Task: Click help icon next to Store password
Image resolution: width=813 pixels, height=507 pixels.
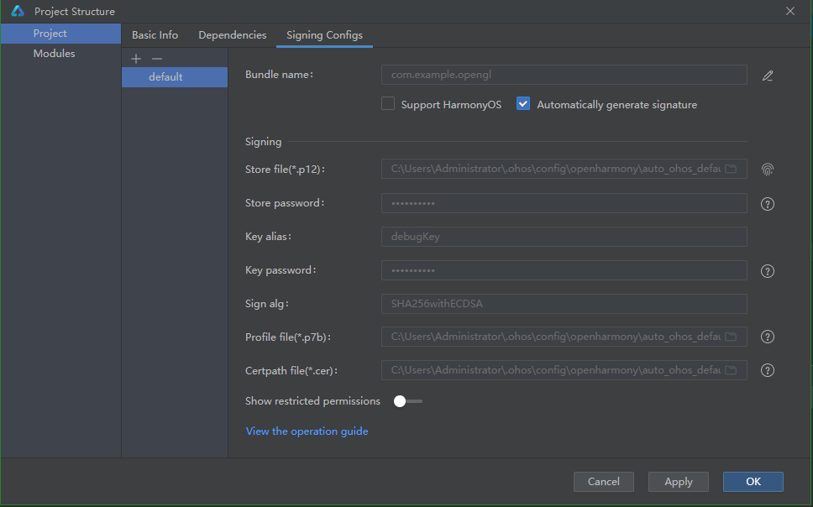Action: pos(767,204)
